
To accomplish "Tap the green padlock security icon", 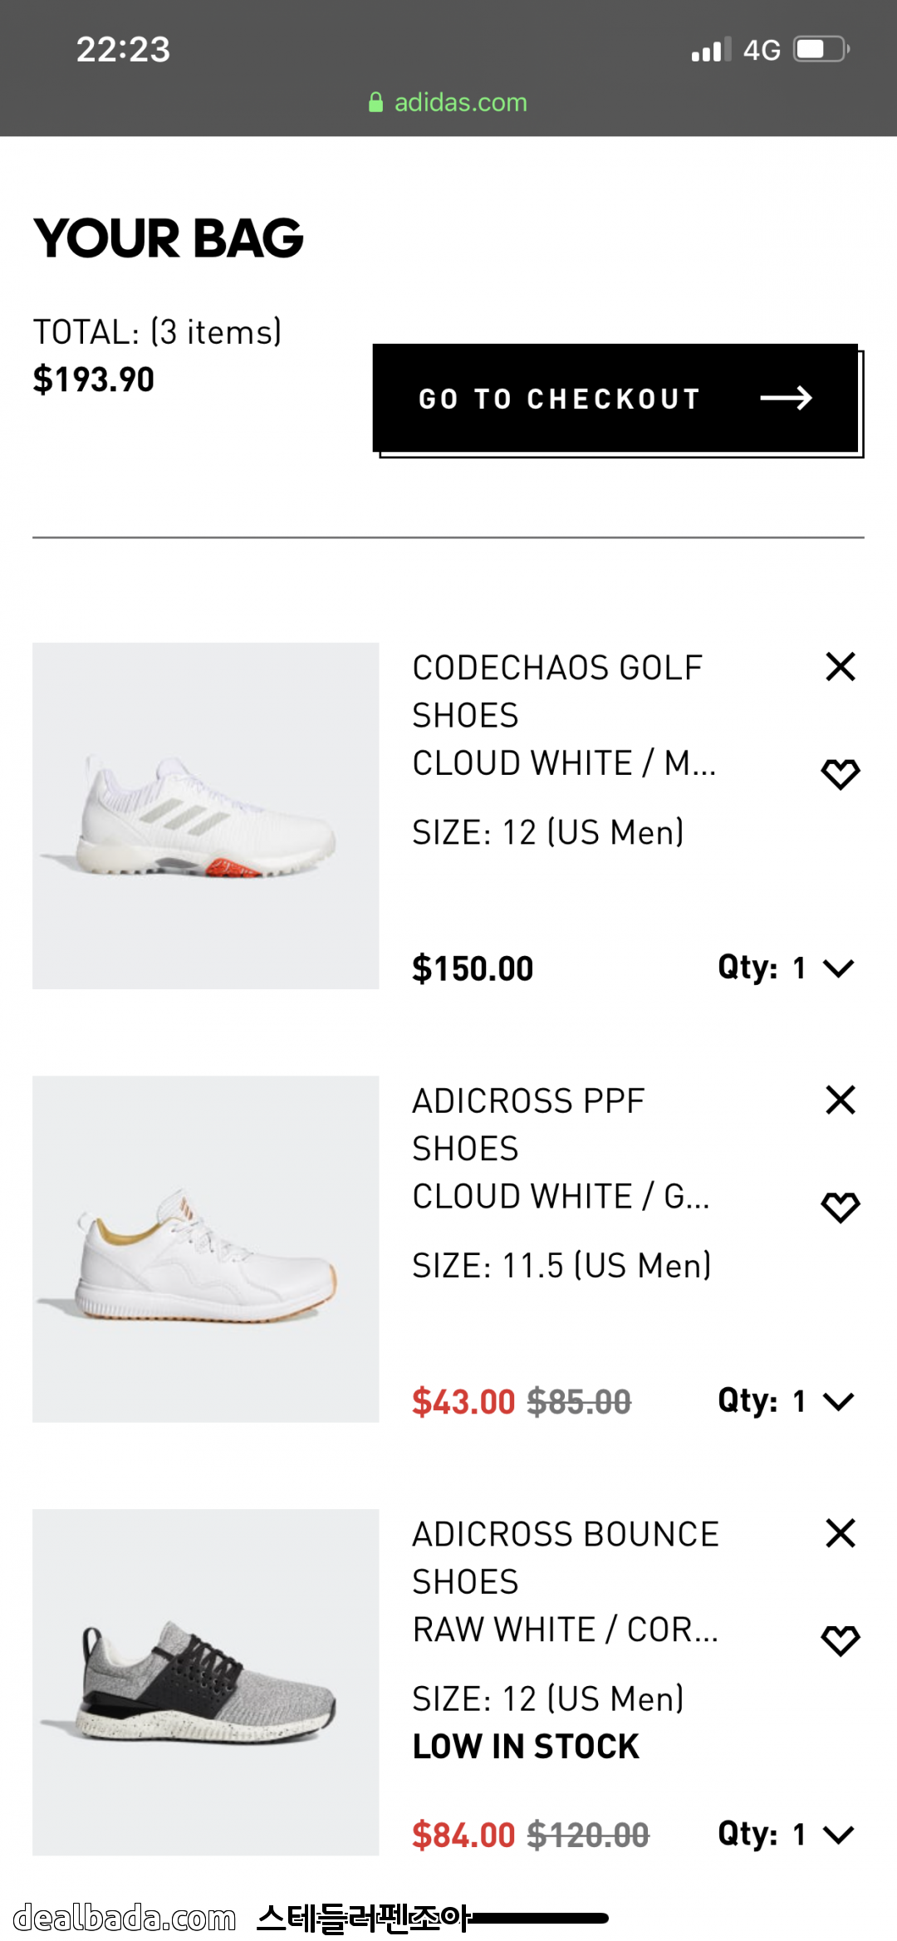I will [375, 102].
